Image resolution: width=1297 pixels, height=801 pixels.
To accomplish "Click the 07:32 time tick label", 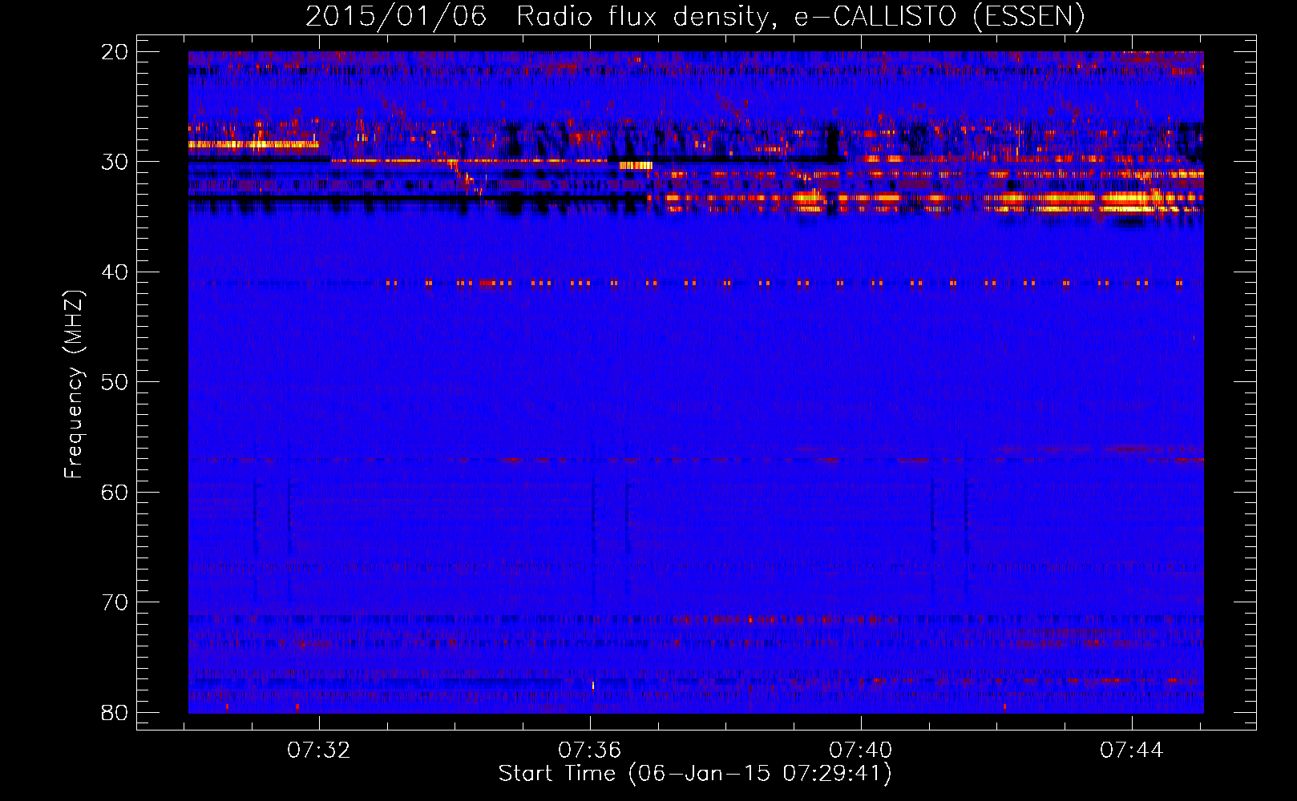I will pyautogui.click(x=319, y=751).
